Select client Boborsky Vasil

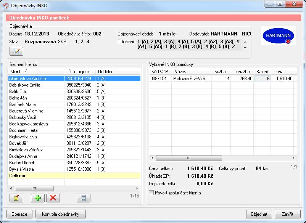[x=74, y=117]
